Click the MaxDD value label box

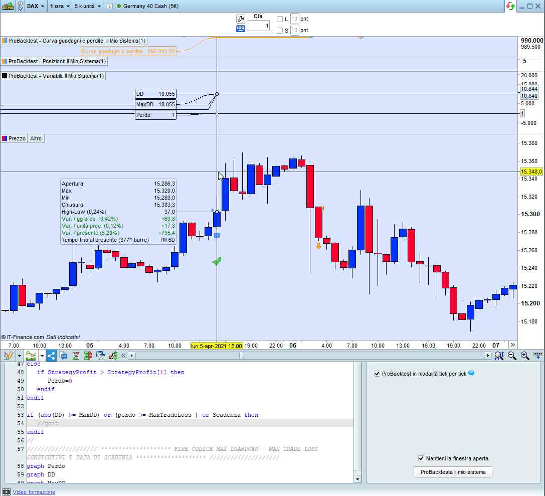point(155,104)
